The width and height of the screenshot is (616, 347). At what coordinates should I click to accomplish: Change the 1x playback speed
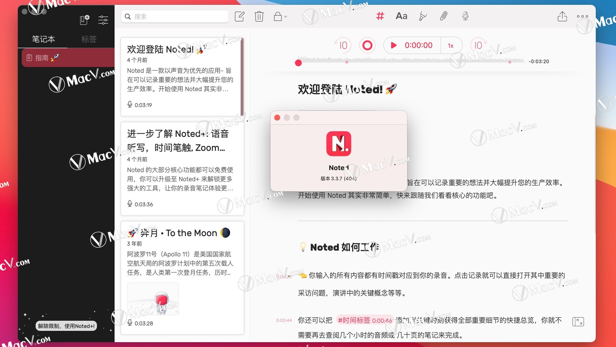451,46
